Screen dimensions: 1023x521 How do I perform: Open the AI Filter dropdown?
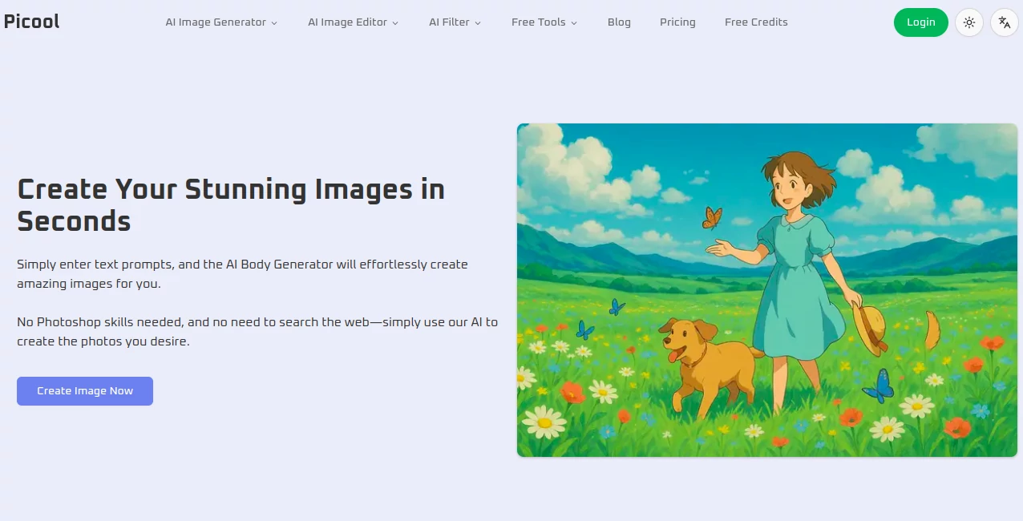455,22
